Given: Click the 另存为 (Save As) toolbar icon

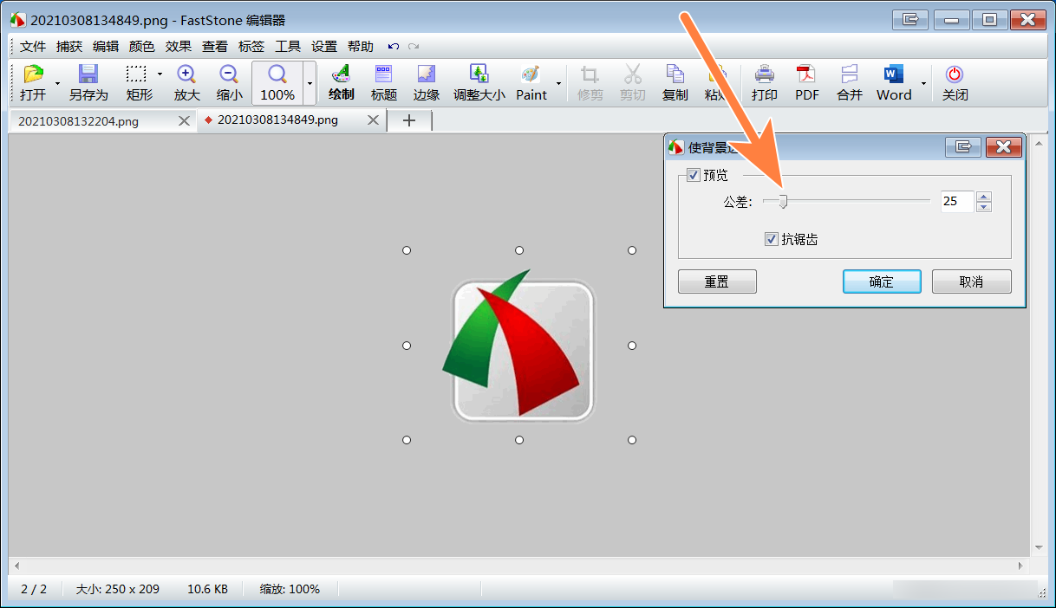Looking at the screenshot, I should click(88, 83).
